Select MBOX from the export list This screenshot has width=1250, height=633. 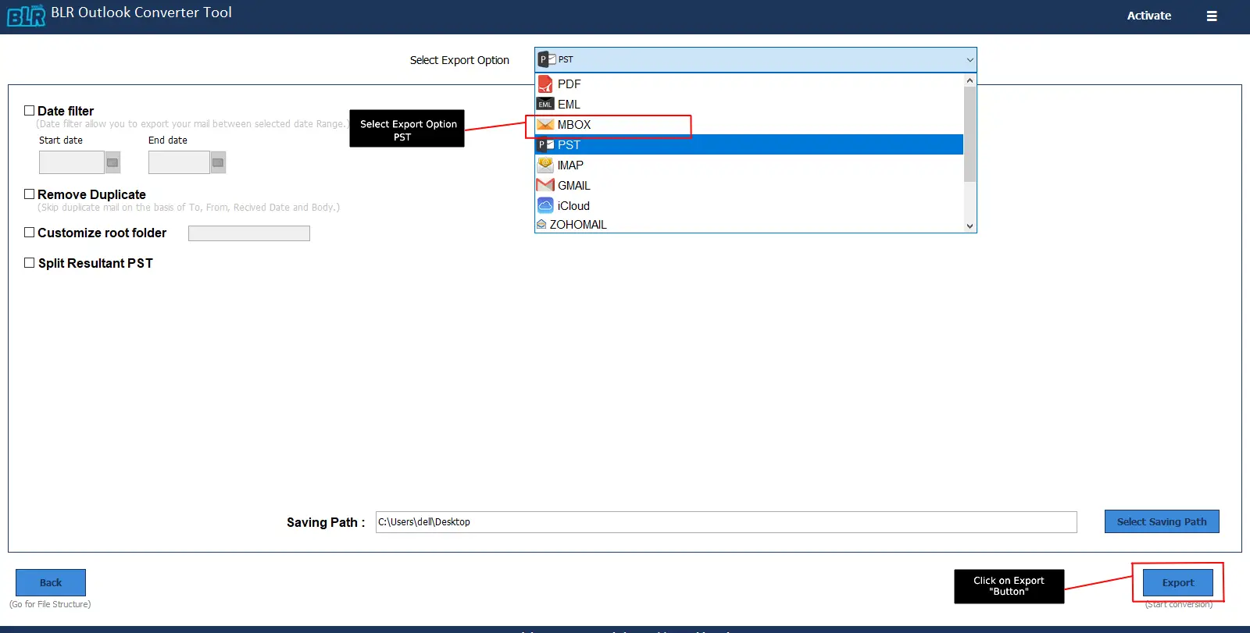tap(749, 124)
